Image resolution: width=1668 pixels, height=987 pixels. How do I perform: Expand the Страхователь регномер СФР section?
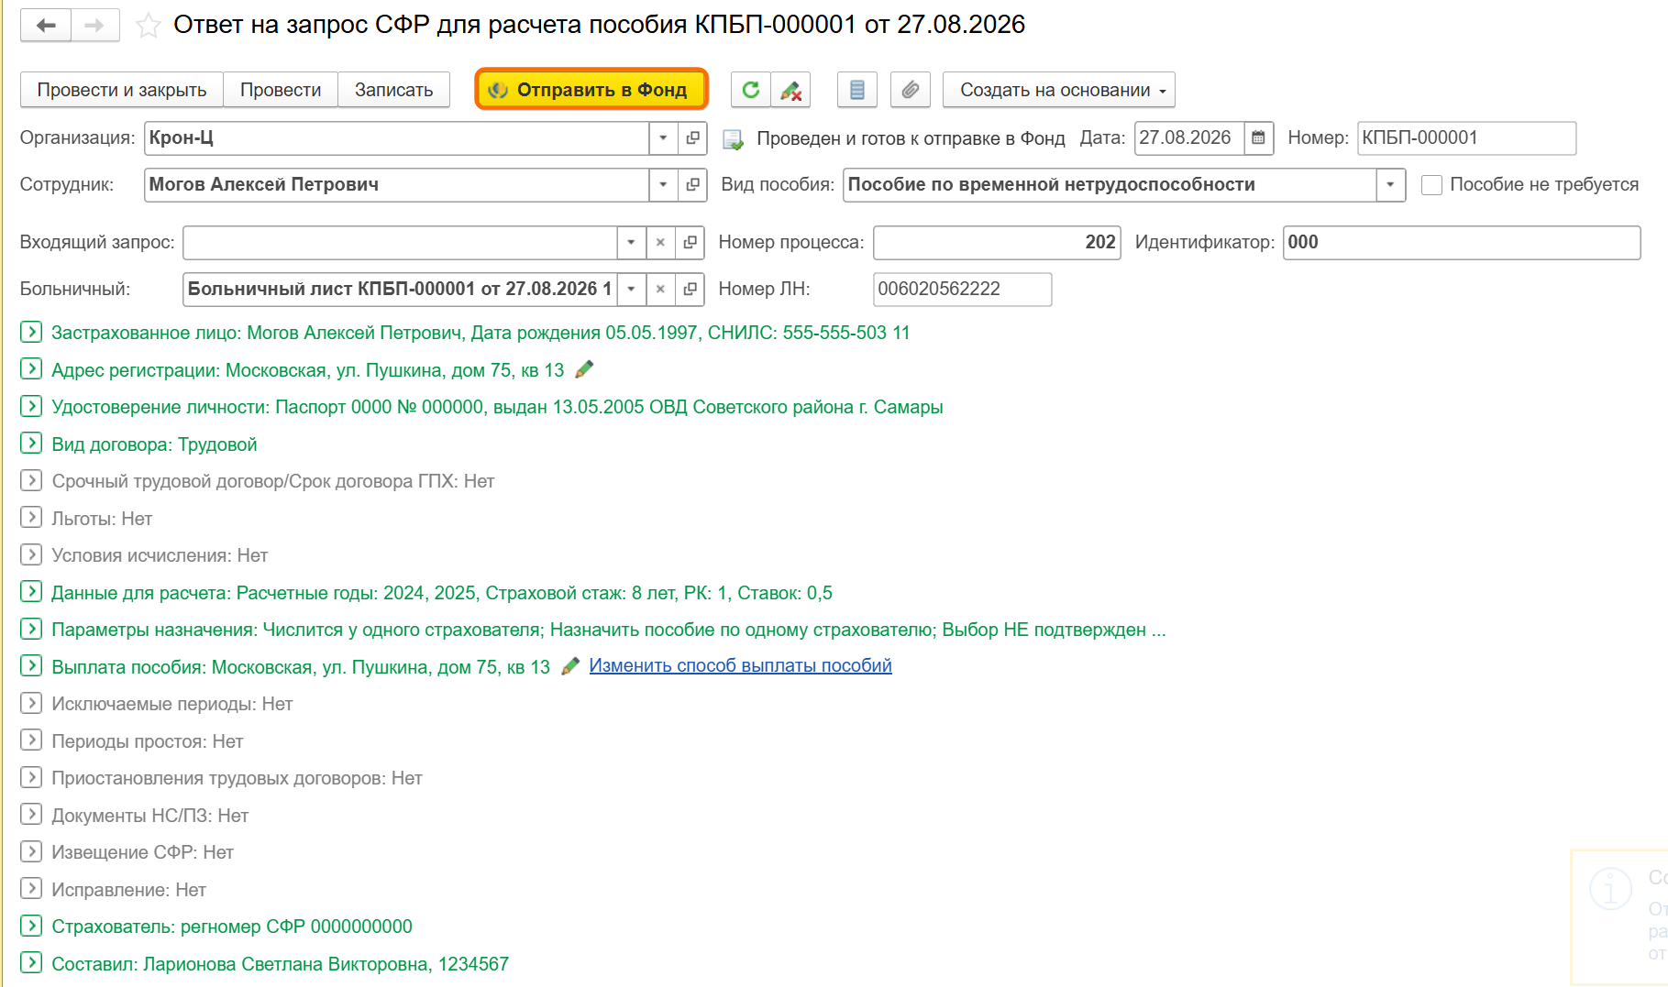coord(31,926)
